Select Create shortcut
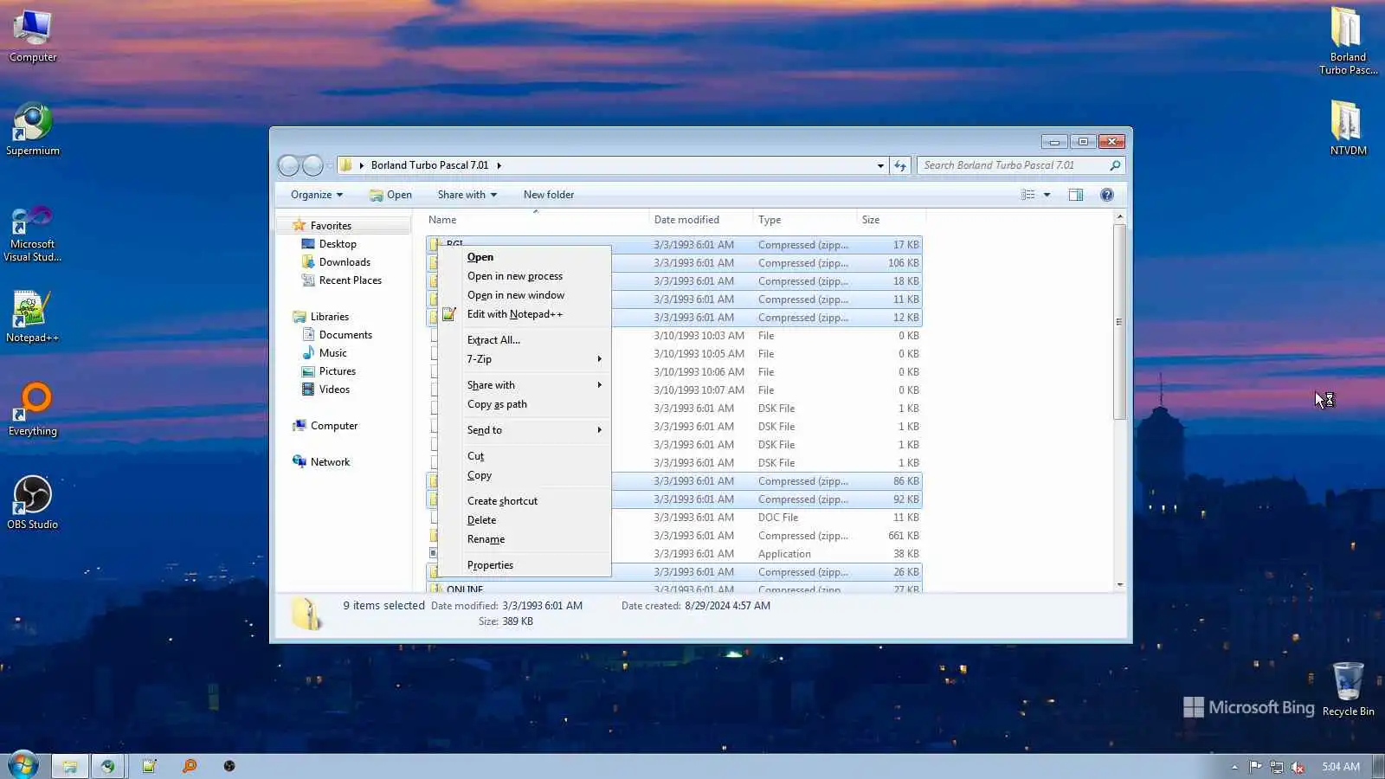 [x=525, y=501]
